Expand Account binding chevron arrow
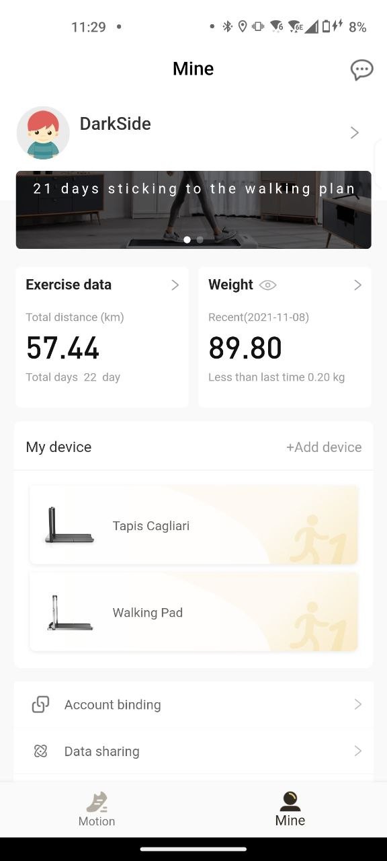The height and width of the screenshot is (861, 387). point(358,704)
